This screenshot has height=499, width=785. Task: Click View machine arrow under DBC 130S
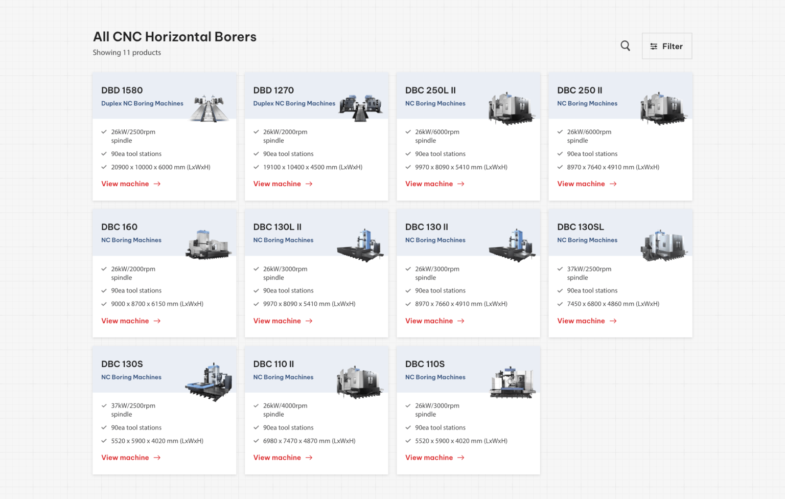[157, 458]
